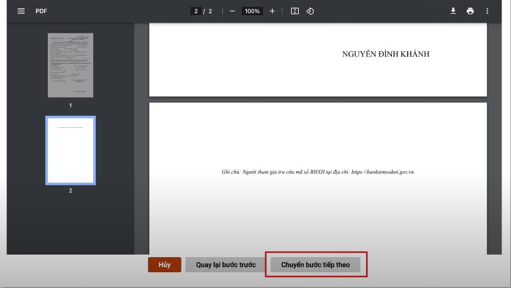Viewport: 511px width, 288px height.
Task: Click the fit to page icon
Action: pyautogui.click(x=294, y=11)
